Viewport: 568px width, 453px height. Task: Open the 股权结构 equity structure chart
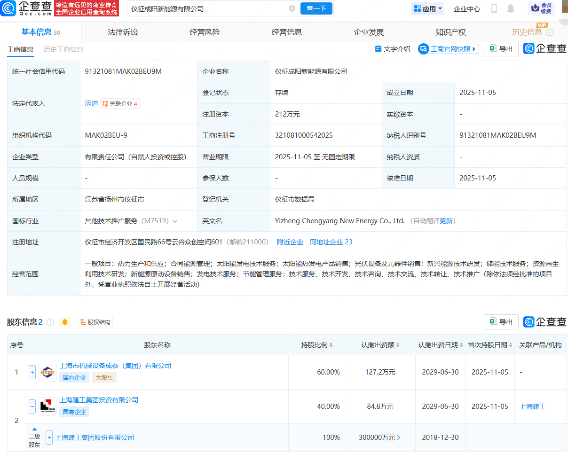click(x=95, y=322)
